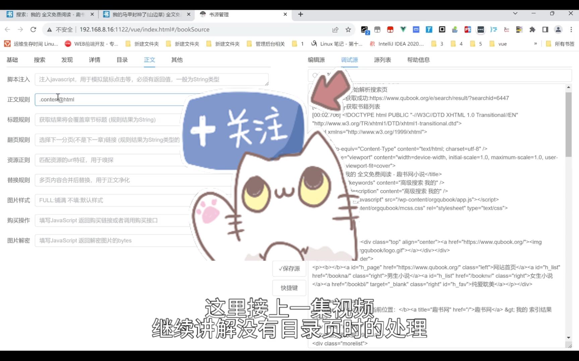Bookmark this page with the star icon
The width and height of the screenshot is (579, 361).
tap(348, 29)
